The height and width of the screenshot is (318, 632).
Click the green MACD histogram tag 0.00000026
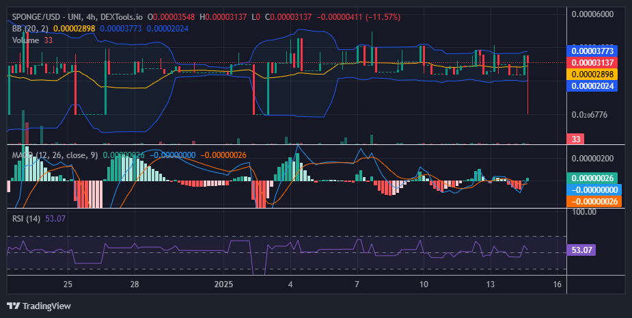pos(592,178)
